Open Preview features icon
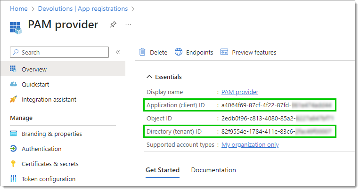Screen dimensions: 360x191 (224, 52)
